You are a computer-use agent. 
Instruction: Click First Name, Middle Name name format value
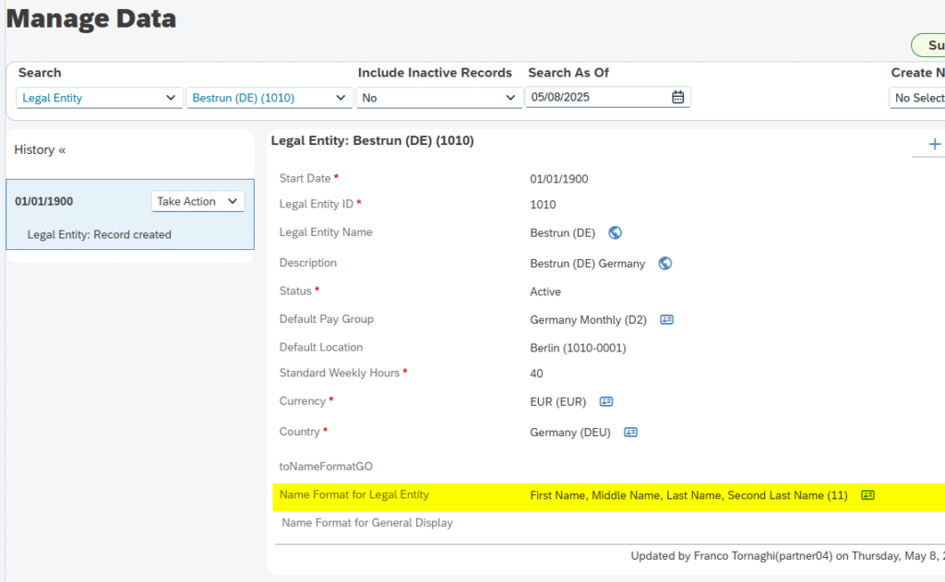point(688,496)
